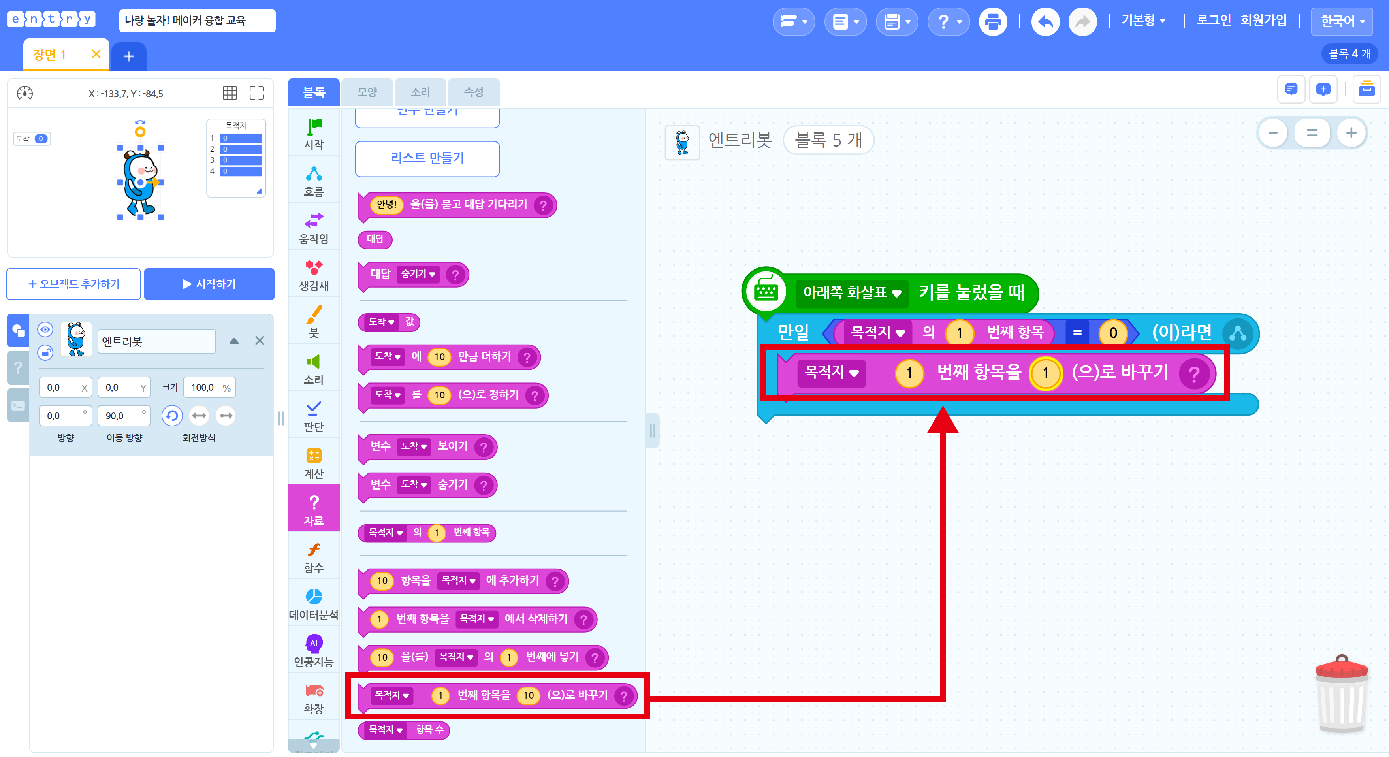Zoom out the block workspace
Image resolution: width=1389 pixels, height=757 pixels.
(1273, 133)
